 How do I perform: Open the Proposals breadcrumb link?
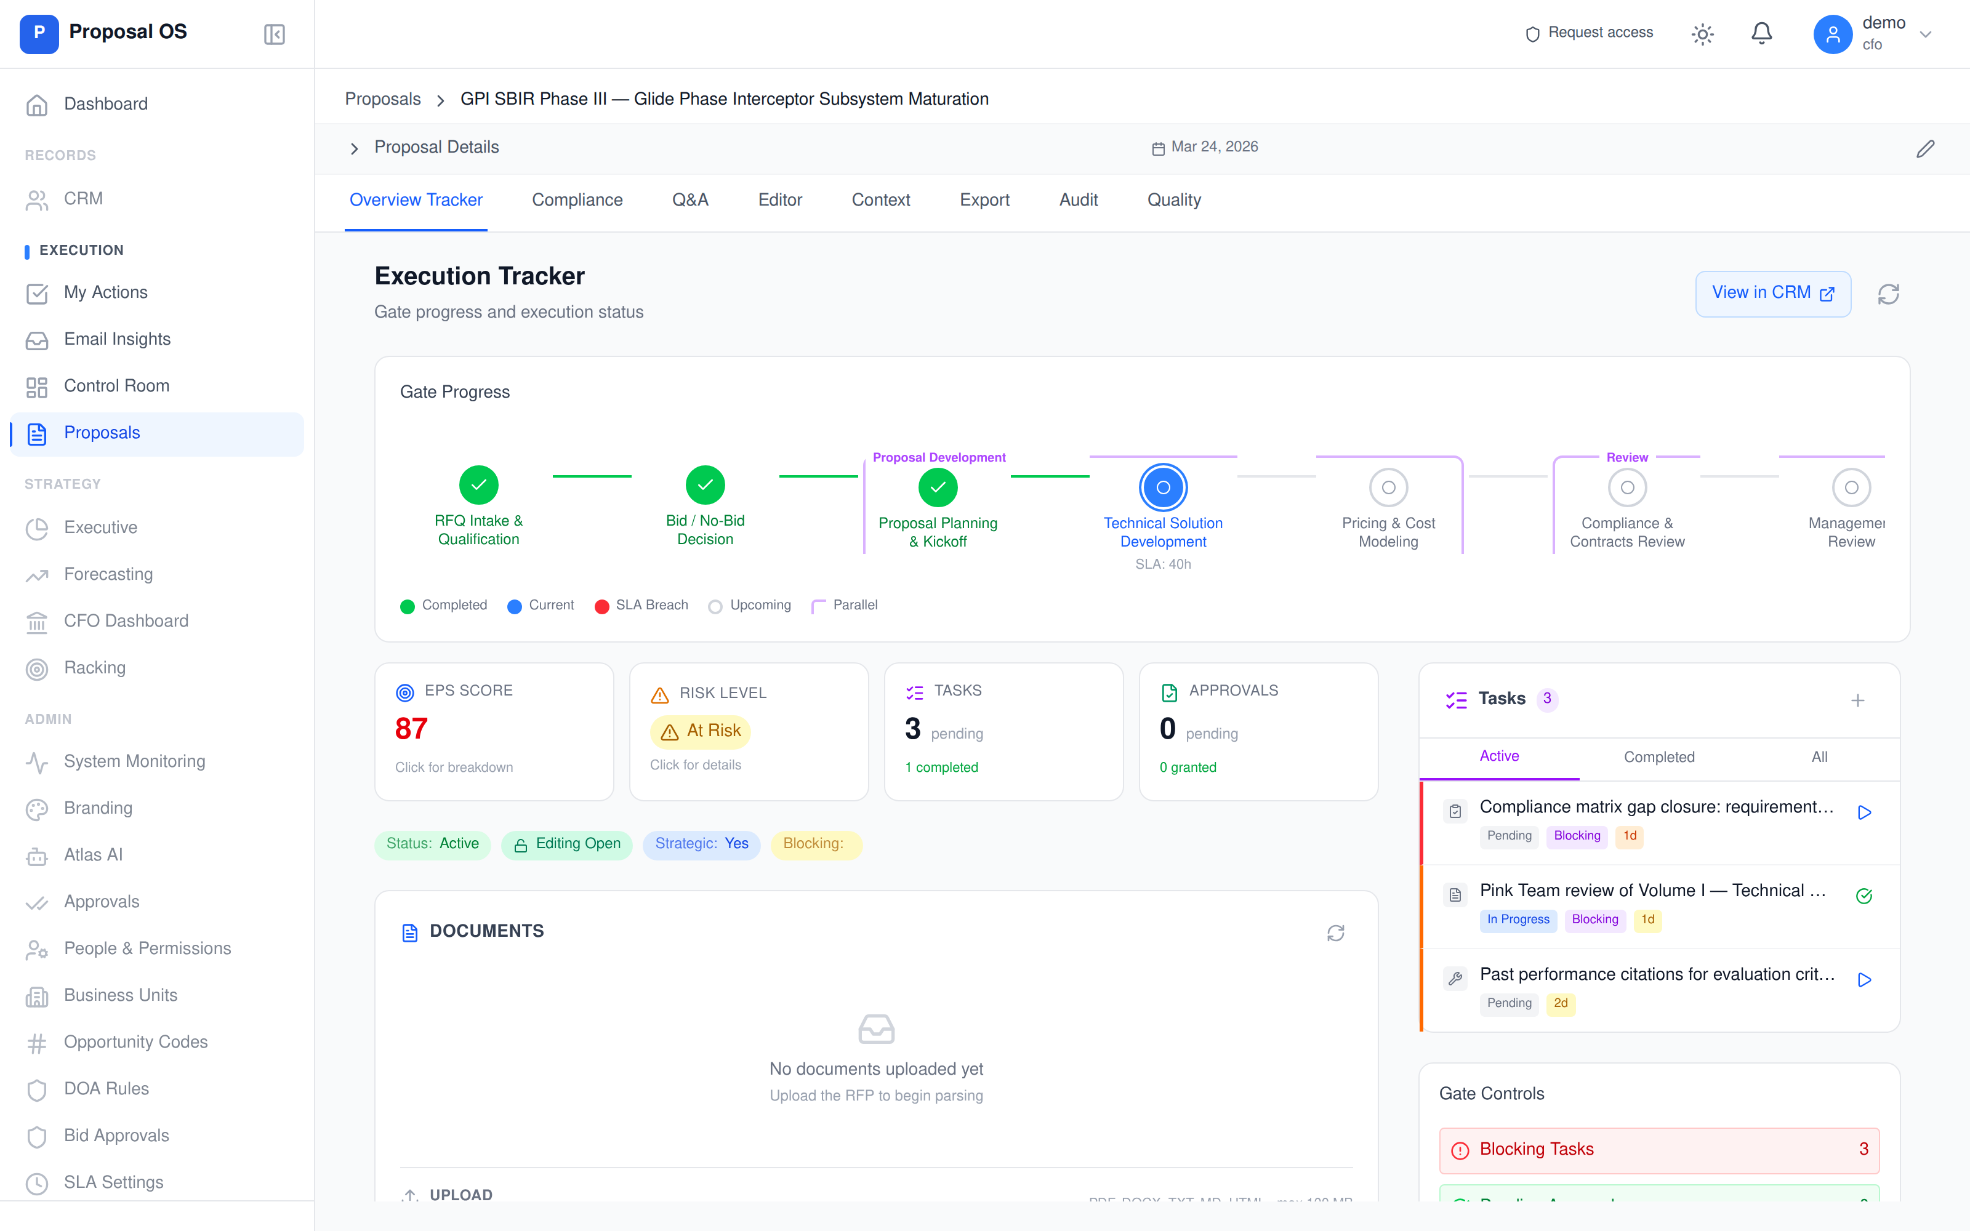382,98
